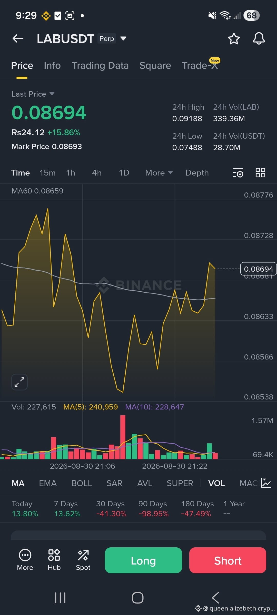The image size is (277, 615).
Task: Select the 4h interval
Action: (x=97, y=173)
